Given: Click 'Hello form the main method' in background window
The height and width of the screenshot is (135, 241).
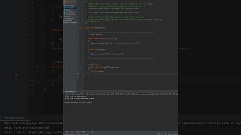Looking at the screenshot, I should [26, 127].
